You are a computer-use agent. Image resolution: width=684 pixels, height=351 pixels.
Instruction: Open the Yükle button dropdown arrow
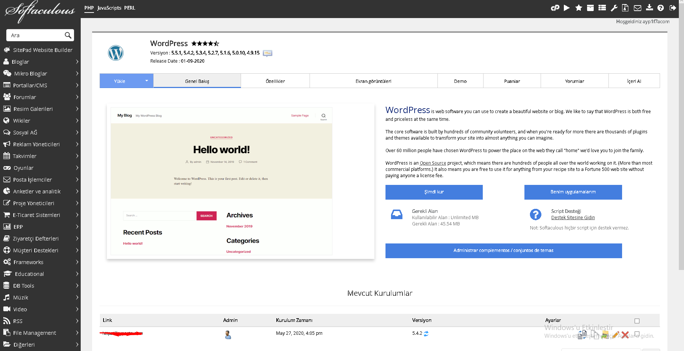coord(147,81)
